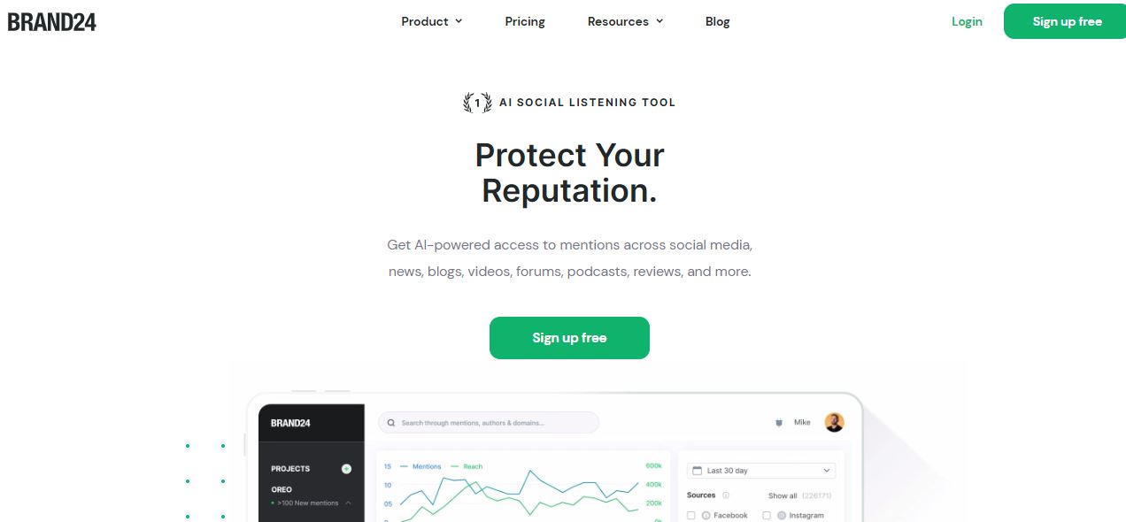Check the Facebook source checkbox

[x=691, y=515]
